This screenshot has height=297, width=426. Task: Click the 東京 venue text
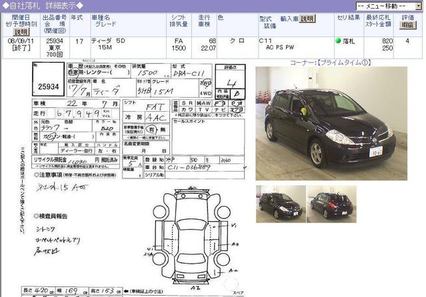[55, 48]
